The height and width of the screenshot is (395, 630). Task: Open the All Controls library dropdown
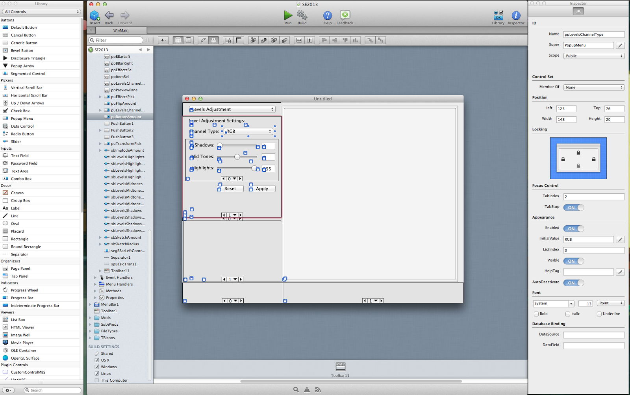pos(42,12)
